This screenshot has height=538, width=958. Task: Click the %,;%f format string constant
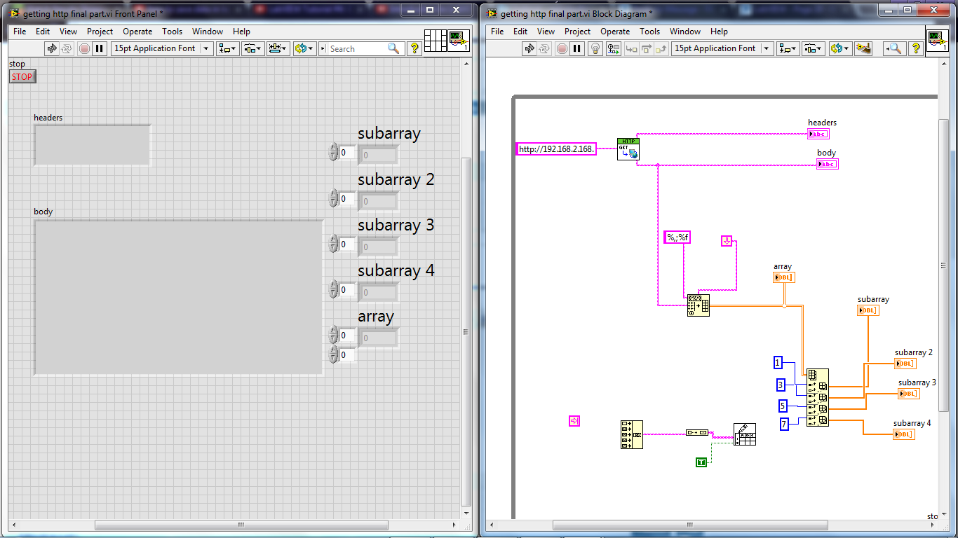[678, 237]
